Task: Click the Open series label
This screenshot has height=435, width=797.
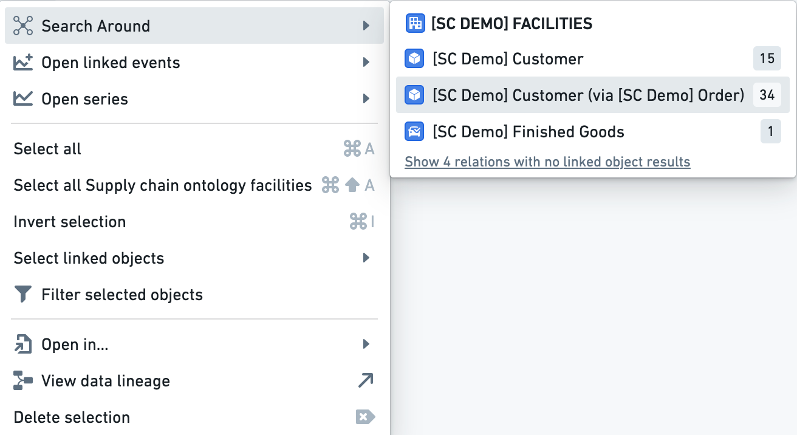Action: [x=84, y=99]
